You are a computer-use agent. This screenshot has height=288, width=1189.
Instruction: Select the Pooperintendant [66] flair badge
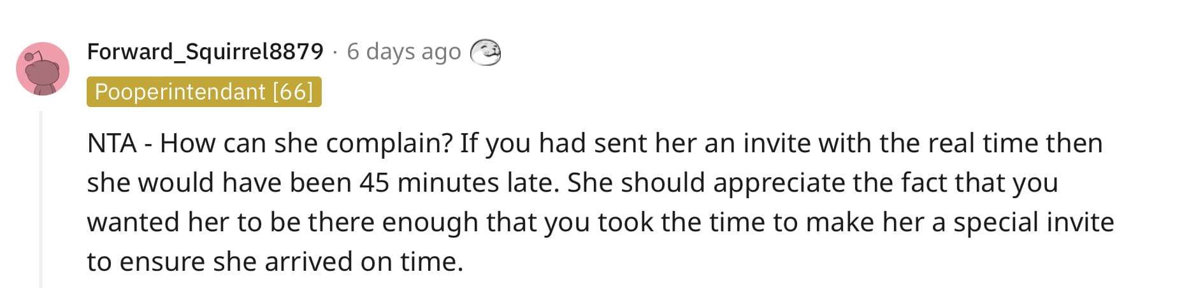coord(204,92)
